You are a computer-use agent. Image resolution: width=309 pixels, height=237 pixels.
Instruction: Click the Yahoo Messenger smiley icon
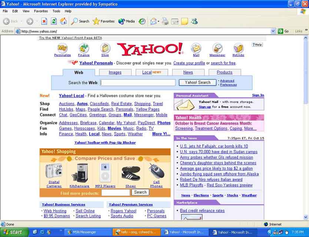pyautogui.click(x=217, y=48)
